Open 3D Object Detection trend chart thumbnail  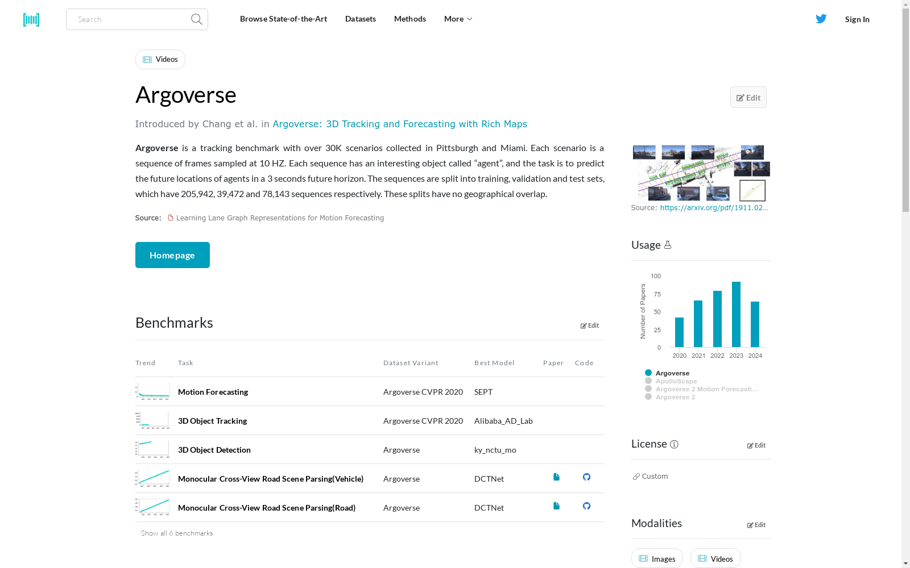(x=152, y=449)
